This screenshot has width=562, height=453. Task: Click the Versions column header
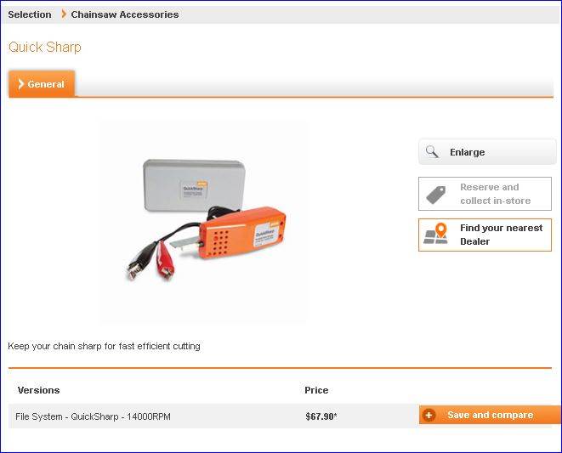tap(38, 390)
